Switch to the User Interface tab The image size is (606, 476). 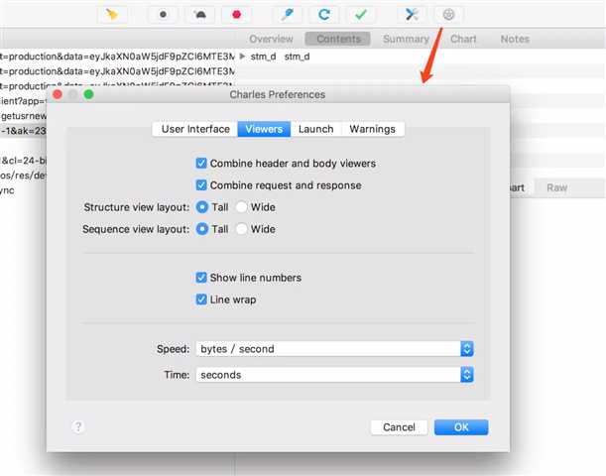pyautogui.click(x=195, y=129)
